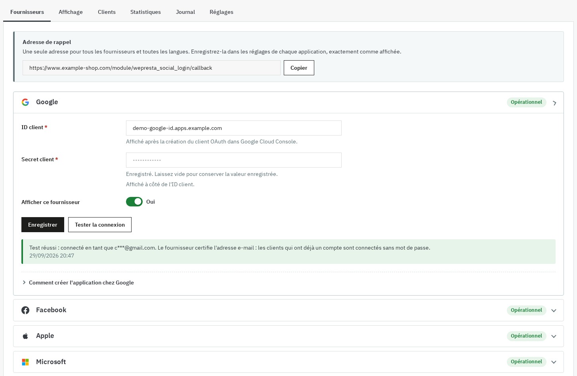This screenshot has width=577, height=376.
Task: Save Google settings with Enregistrer
Action: click(43, 225)
